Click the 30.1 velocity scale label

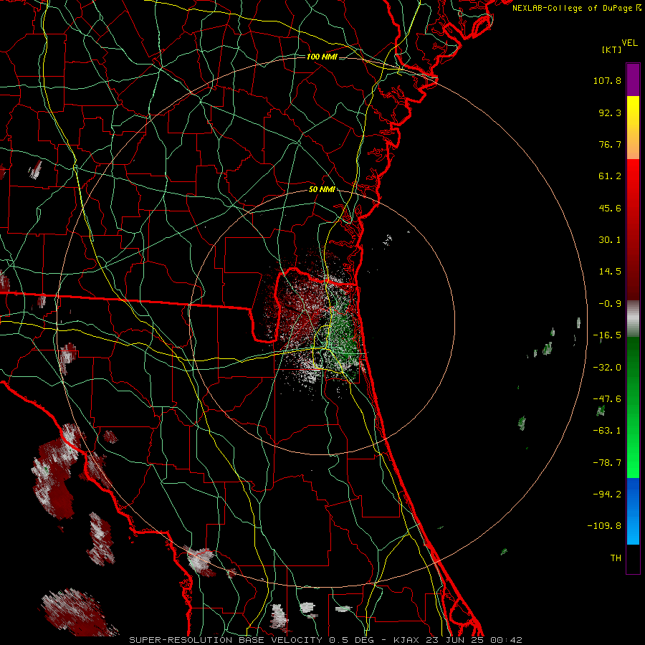point(610,240)
